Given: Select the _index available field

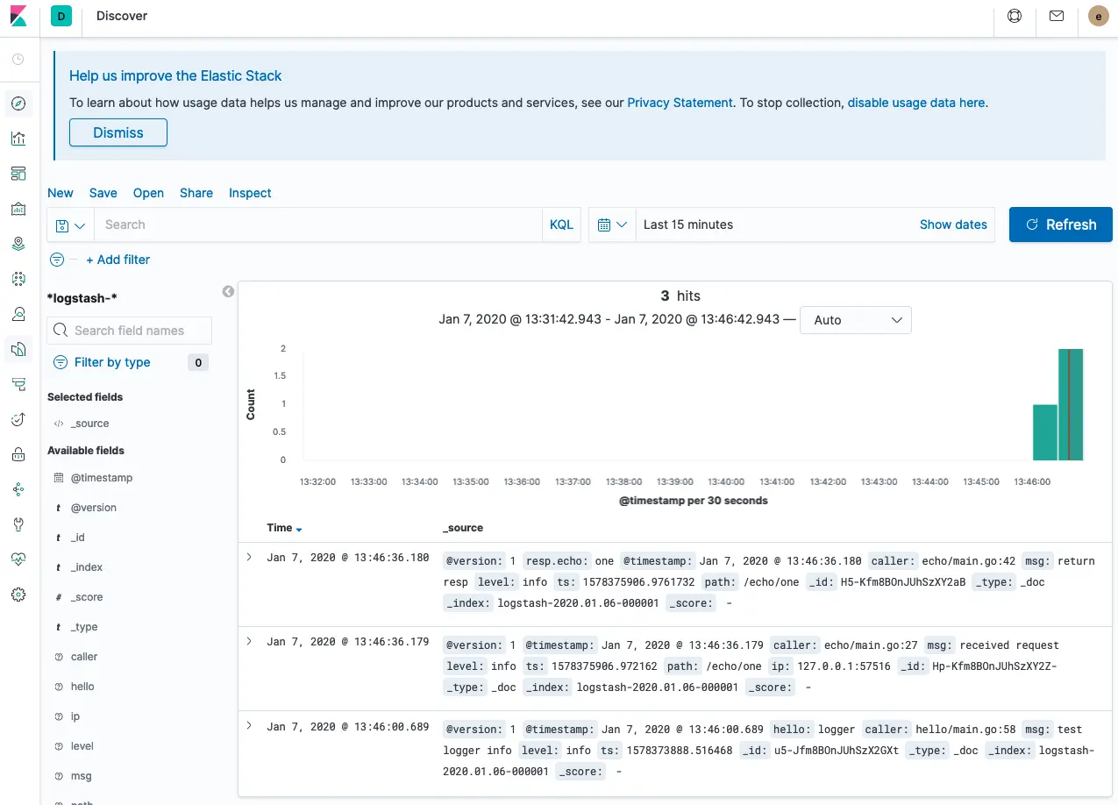Looking at the screenshot, I should tap(86, 567).
